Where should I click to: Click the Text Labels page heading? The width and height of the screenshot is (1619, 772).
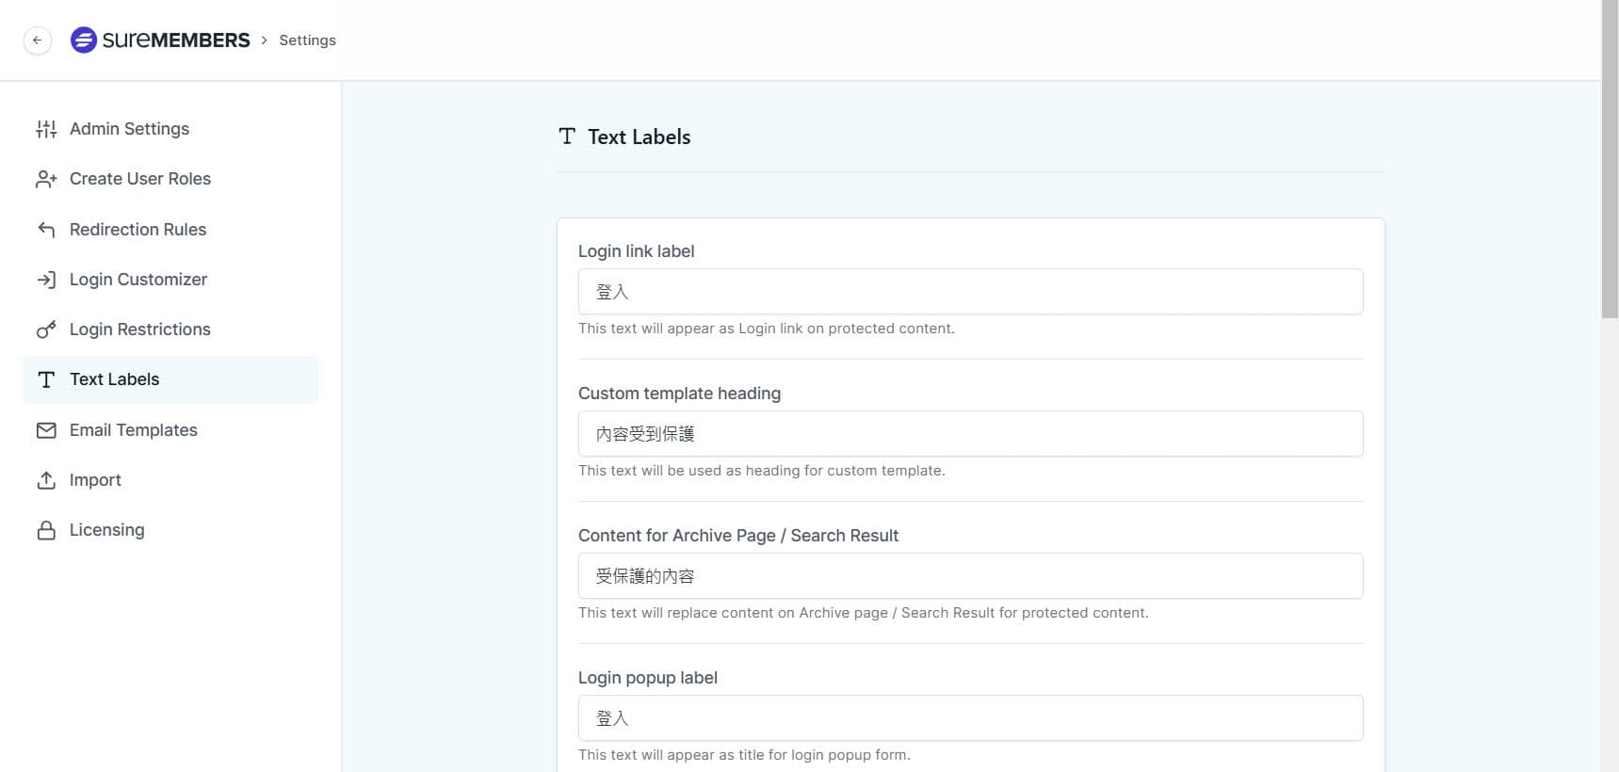pos(639,137)
